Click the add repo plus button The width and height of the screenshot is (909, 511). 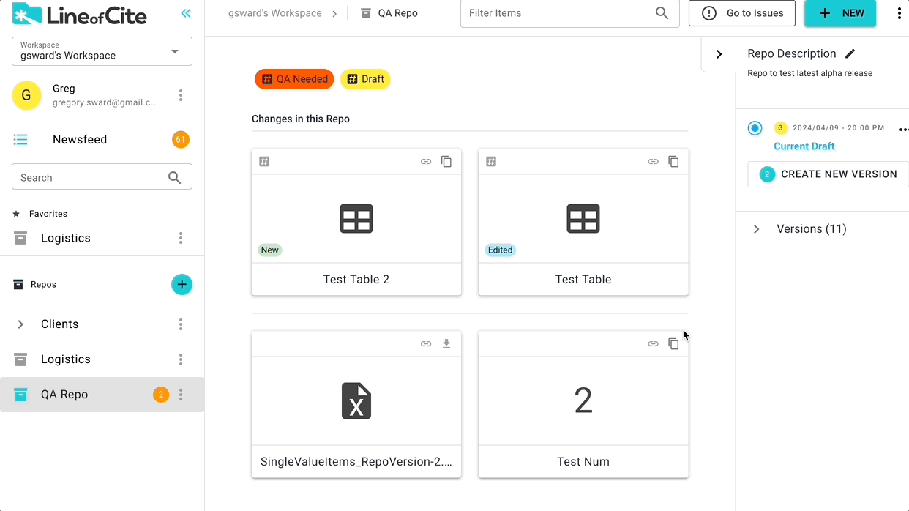coord(182,285)
